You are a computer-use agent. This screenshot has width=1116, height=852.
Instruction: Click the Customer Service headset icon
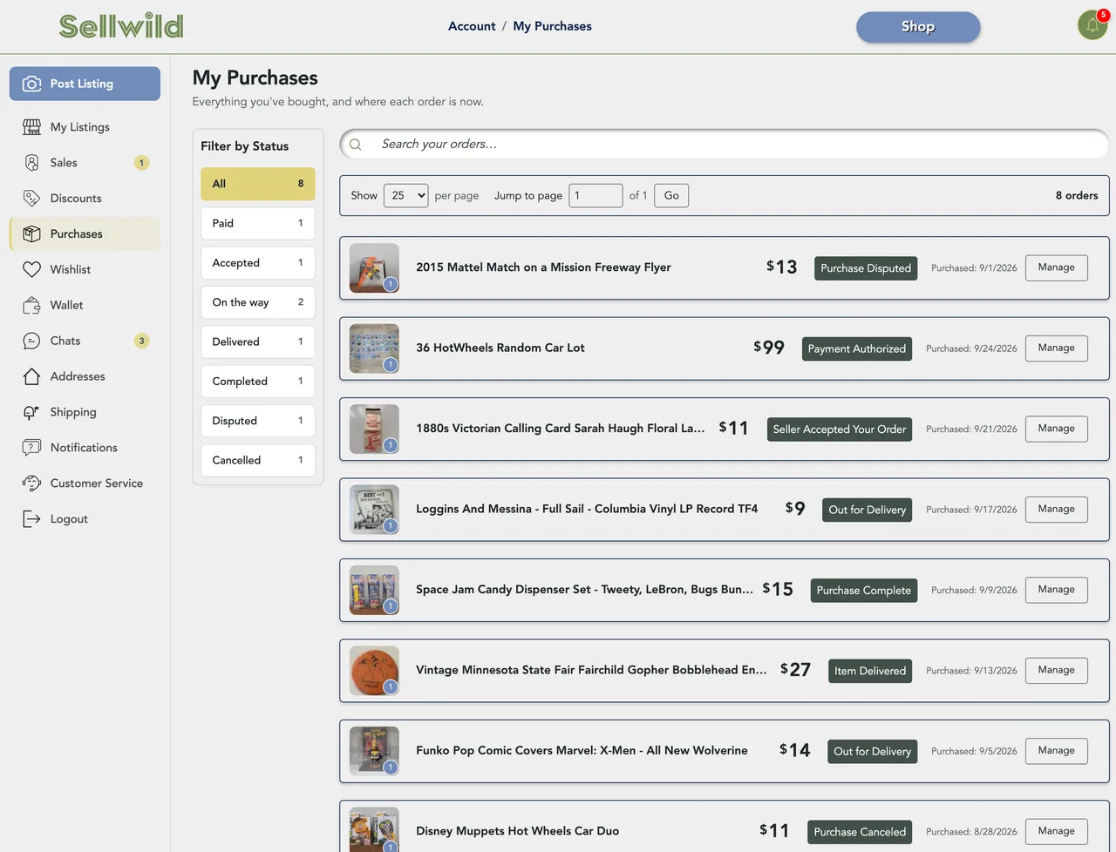pyautogui.click(x=32, y=483)
